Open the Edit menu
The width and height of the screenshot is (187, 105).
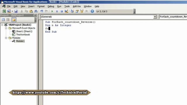(15, 6)
